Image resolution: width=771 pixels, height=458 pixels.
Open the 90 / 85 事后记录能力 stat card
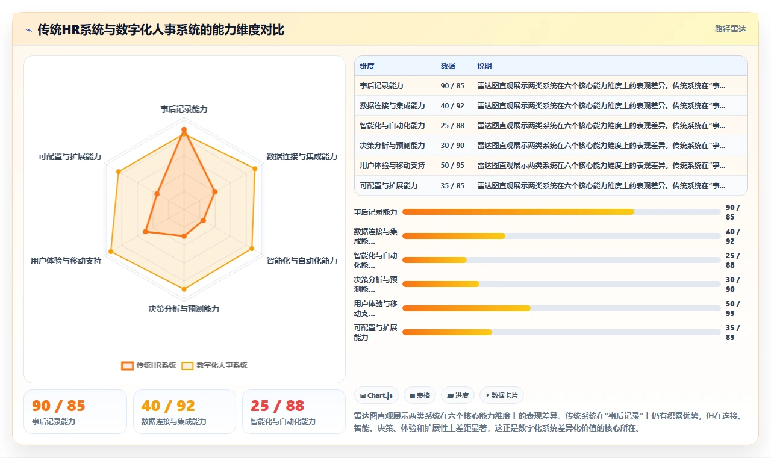tap(75, 412)
